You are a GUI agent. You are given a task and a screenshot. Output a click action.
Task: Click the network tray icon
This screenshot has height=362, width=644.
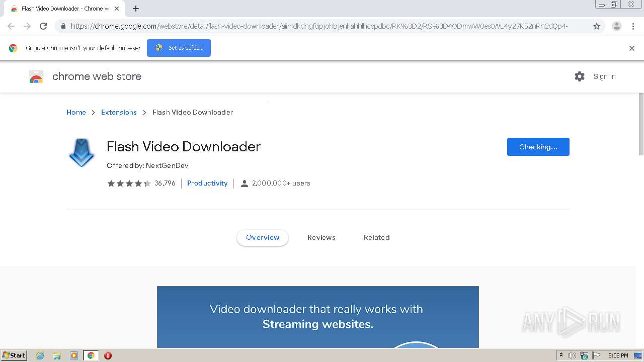coord(584,355)
